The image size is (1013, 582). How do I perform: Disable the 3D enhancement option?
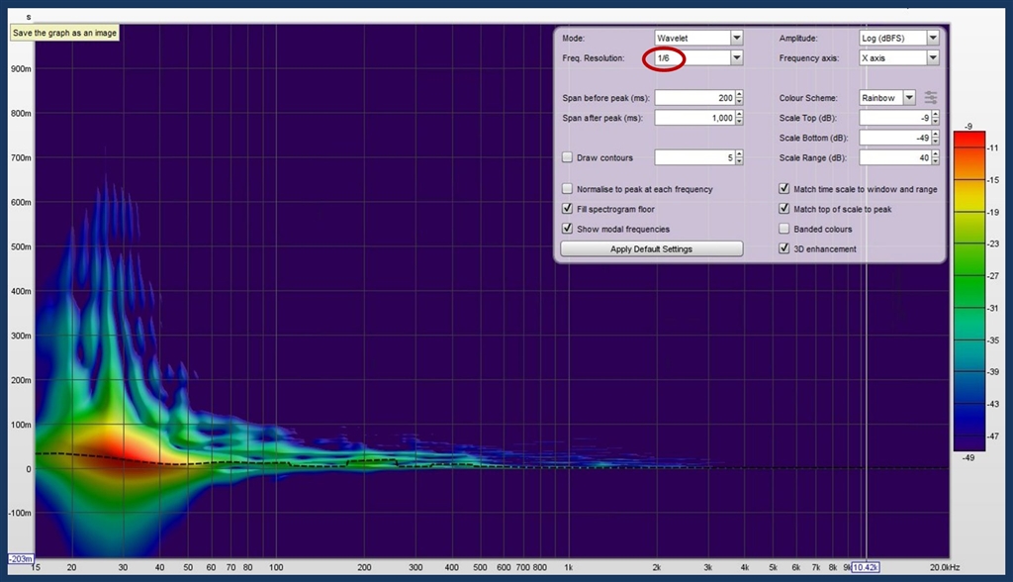pyautogui.click(x=784, y=248)
